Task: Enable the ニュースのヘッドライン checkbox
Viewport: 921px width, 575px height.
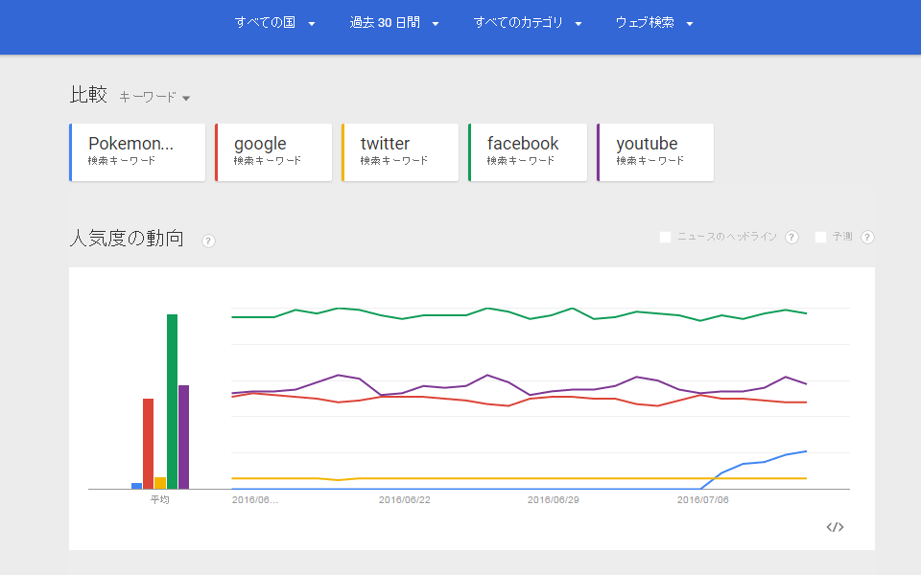Action: (x=665, y=238)
